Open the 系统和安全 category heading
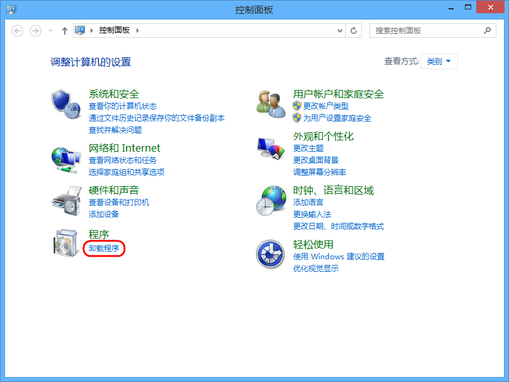The image size is (509, 382). 114,94
